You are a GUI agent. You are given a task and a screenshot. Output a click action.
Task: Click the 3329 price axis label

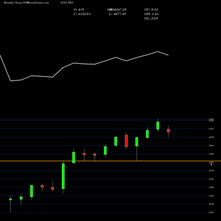coord(211,187)
